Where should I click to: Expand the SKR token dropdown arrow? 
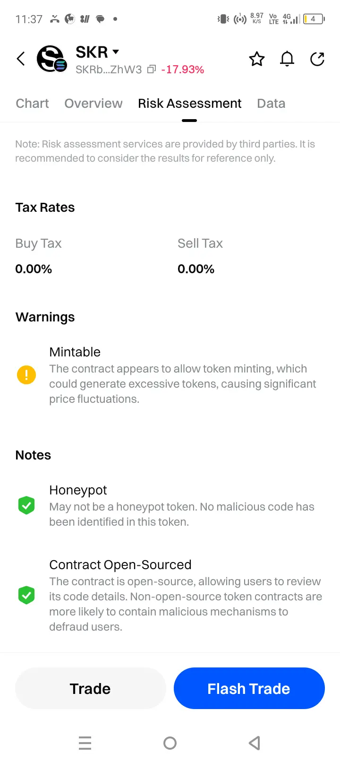pos(116,52)
